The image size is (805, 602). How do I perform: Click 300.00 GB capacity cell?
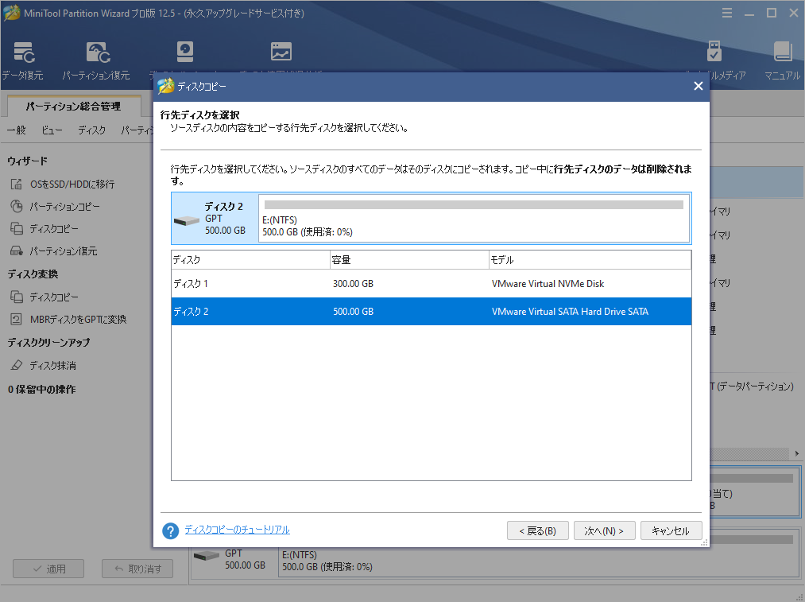[353, 284]
